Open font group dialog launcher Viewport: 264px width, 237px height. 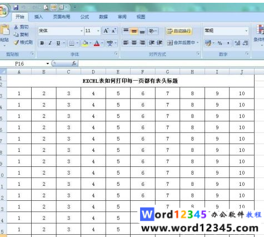coord(116,54)
